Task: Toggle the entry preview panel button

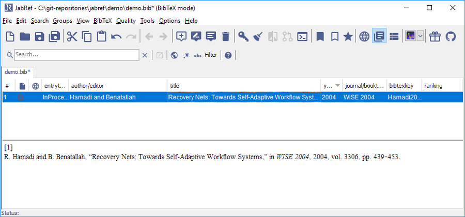Action: pyautogui.click(x=379, y=36)
